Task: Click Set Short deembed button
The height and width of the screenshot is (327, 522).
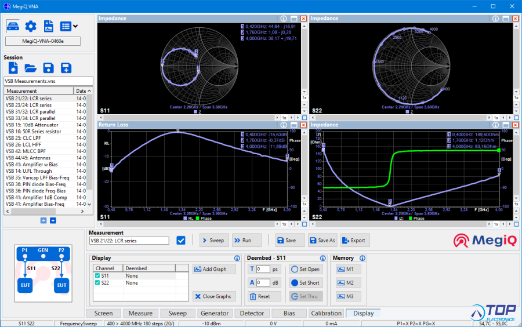Action: [306, 283]
